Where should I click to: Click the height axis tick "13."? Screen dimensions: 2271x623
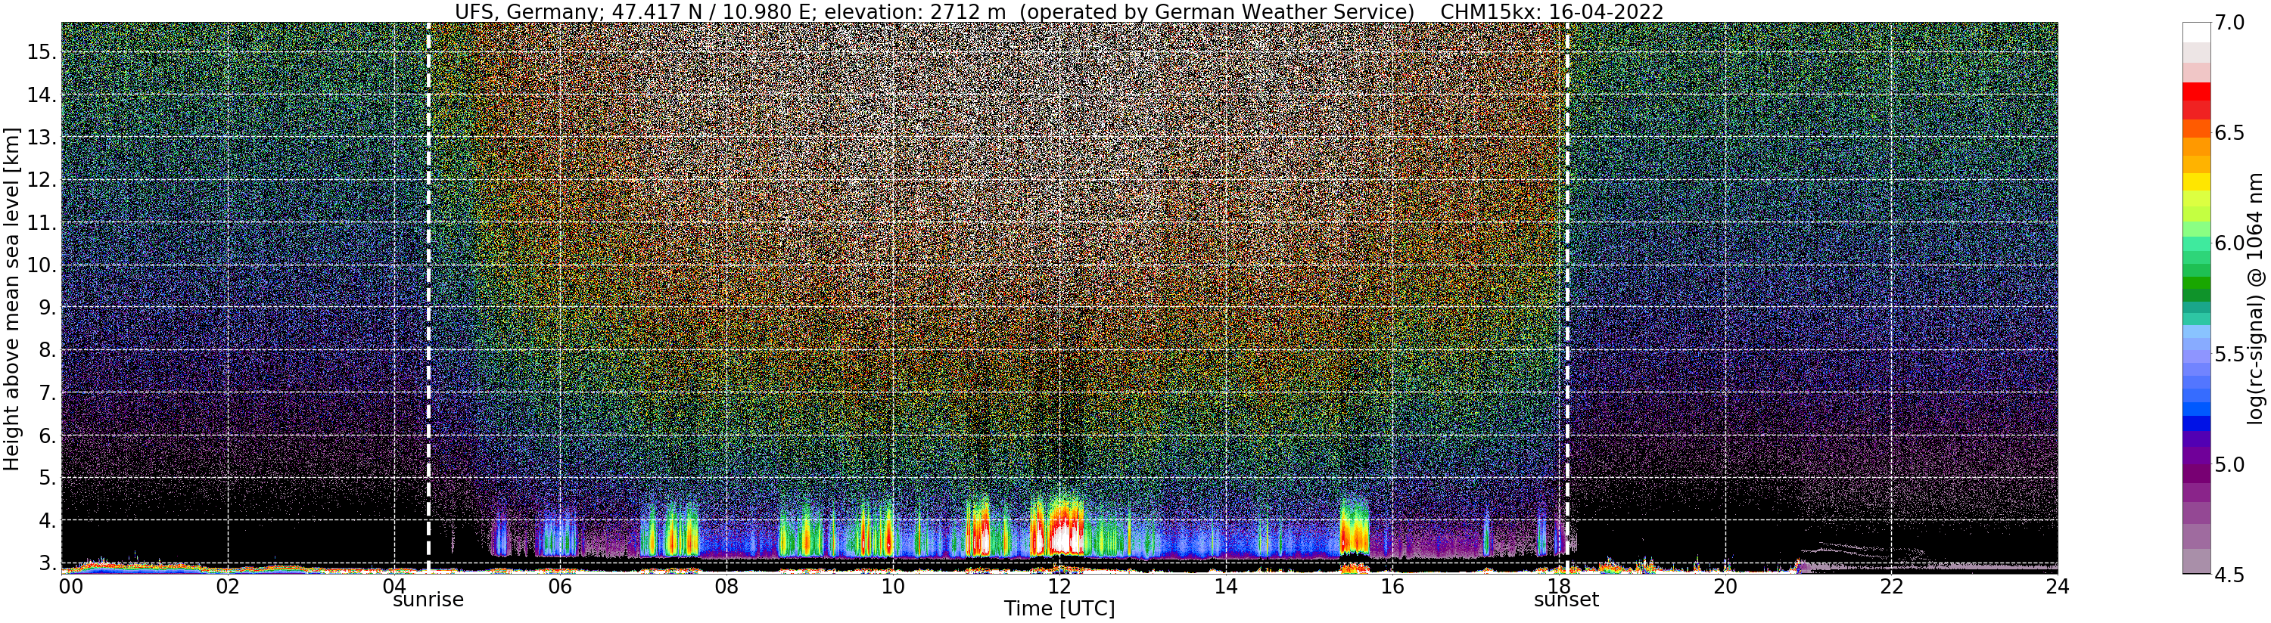(42, 138)
